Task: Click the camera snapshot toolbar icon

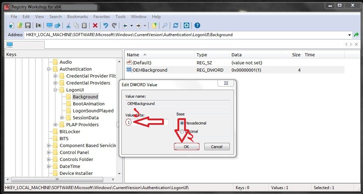Action: click(x=39, y=25)
